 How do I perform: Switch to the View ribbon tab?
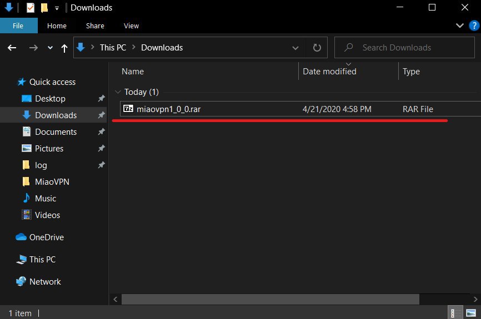coord(131,26)
